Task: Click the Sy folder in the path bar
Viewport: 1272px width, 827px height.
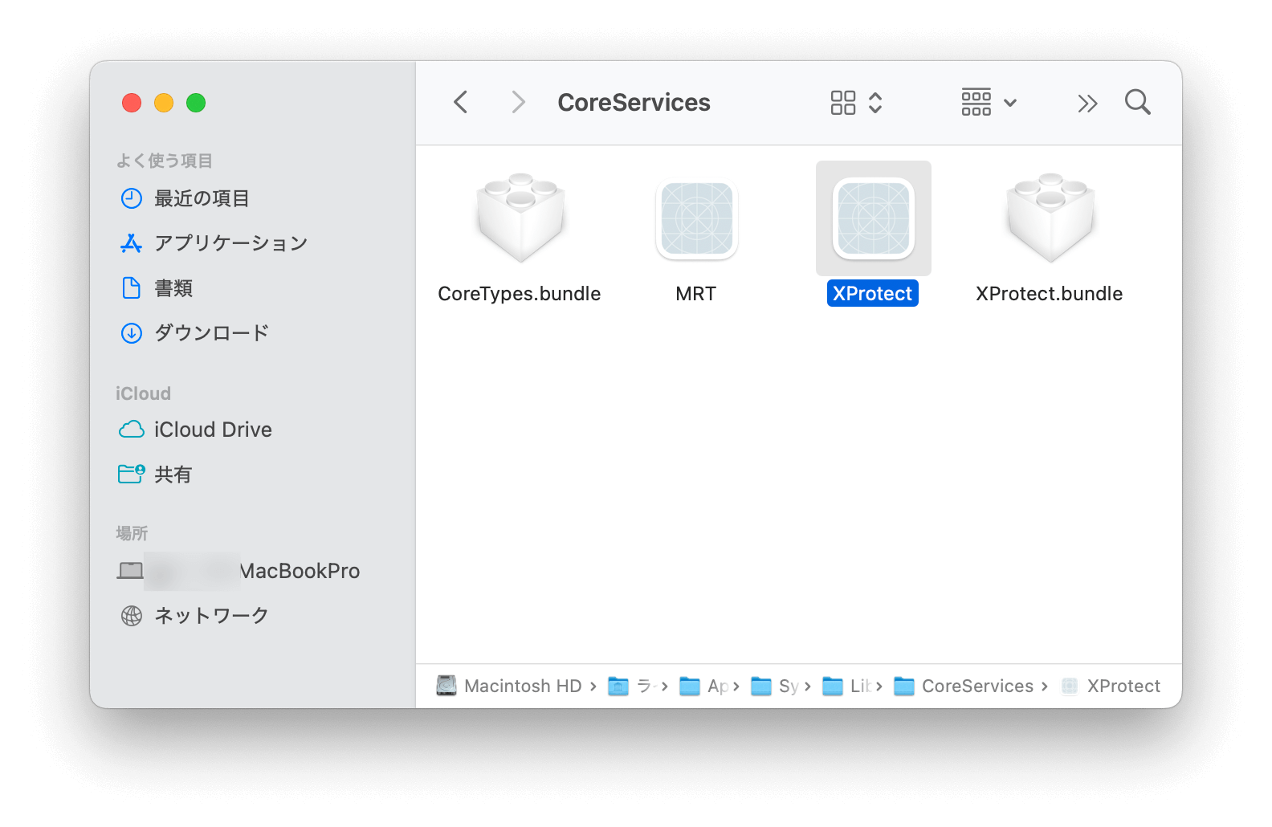Action: pyautogui.click(x=775, y=686)
